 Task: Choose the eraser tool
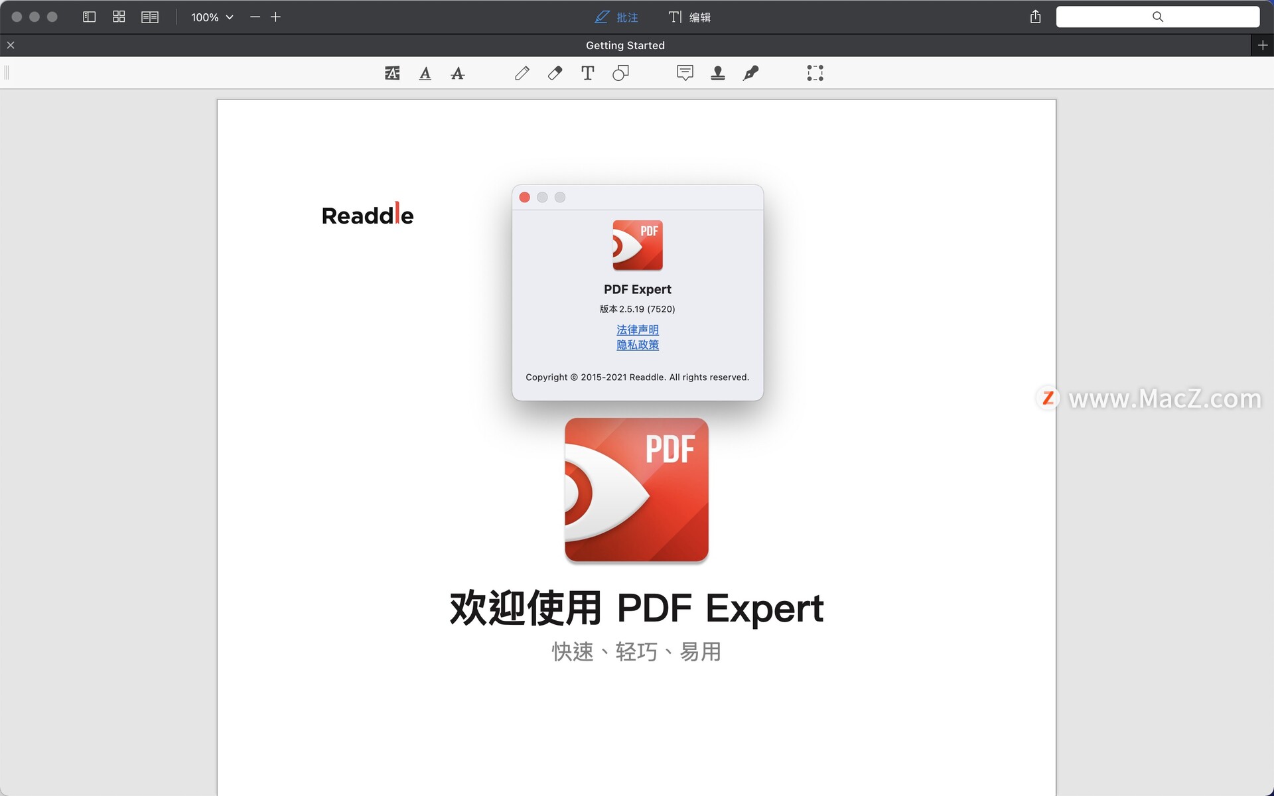coord(555,73)
